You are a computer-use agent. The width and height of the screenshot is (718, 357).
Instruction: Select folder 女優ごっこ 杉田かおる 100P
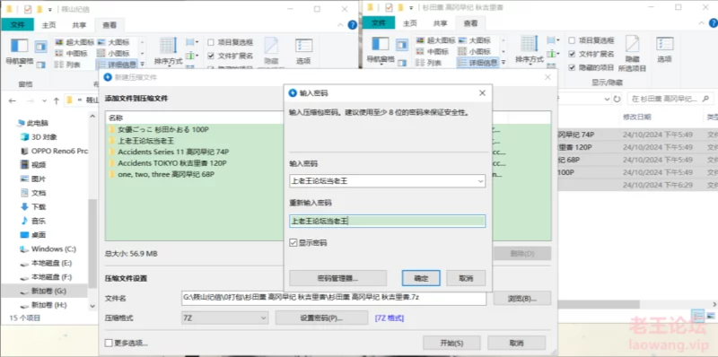(x=163, y=129)
